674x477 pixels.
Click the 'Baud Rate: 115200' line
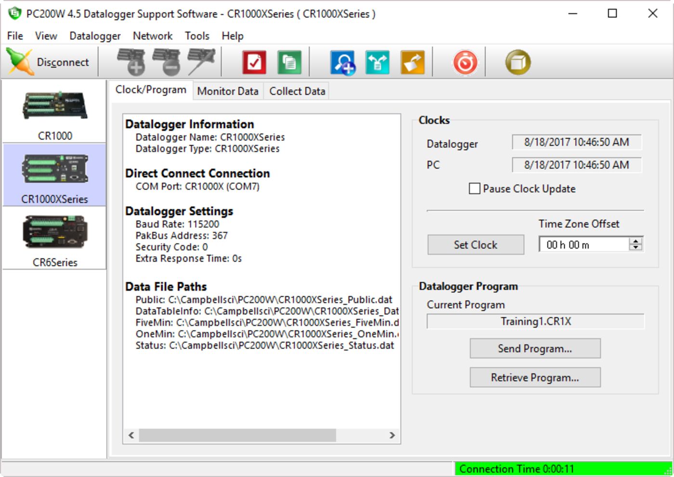(177, 224)
